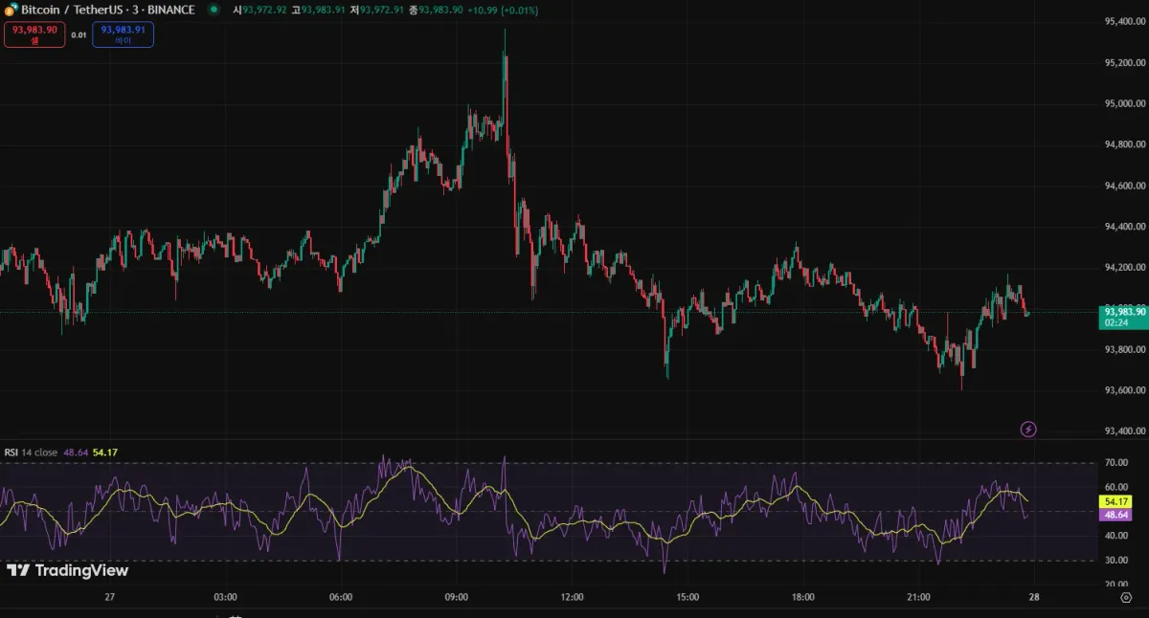Select the RSI 14 close indicator legend

32,452
